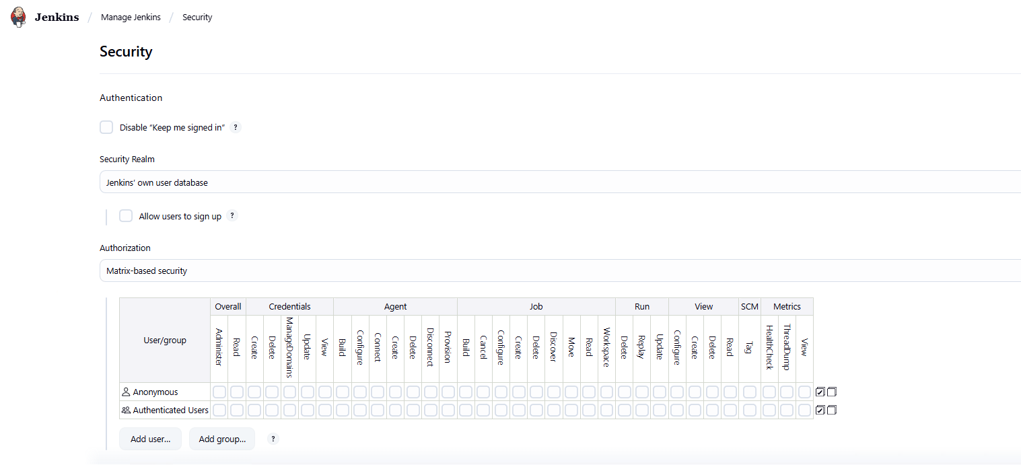Unselect all permissions for Authenticated Users row
Screen dimensions: 1021x465
[832, 410]
